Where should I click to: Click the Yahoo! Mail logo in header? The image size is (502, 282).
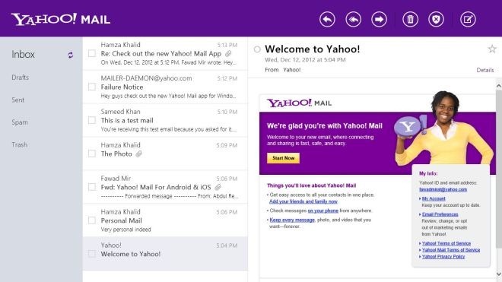[61, 19]
